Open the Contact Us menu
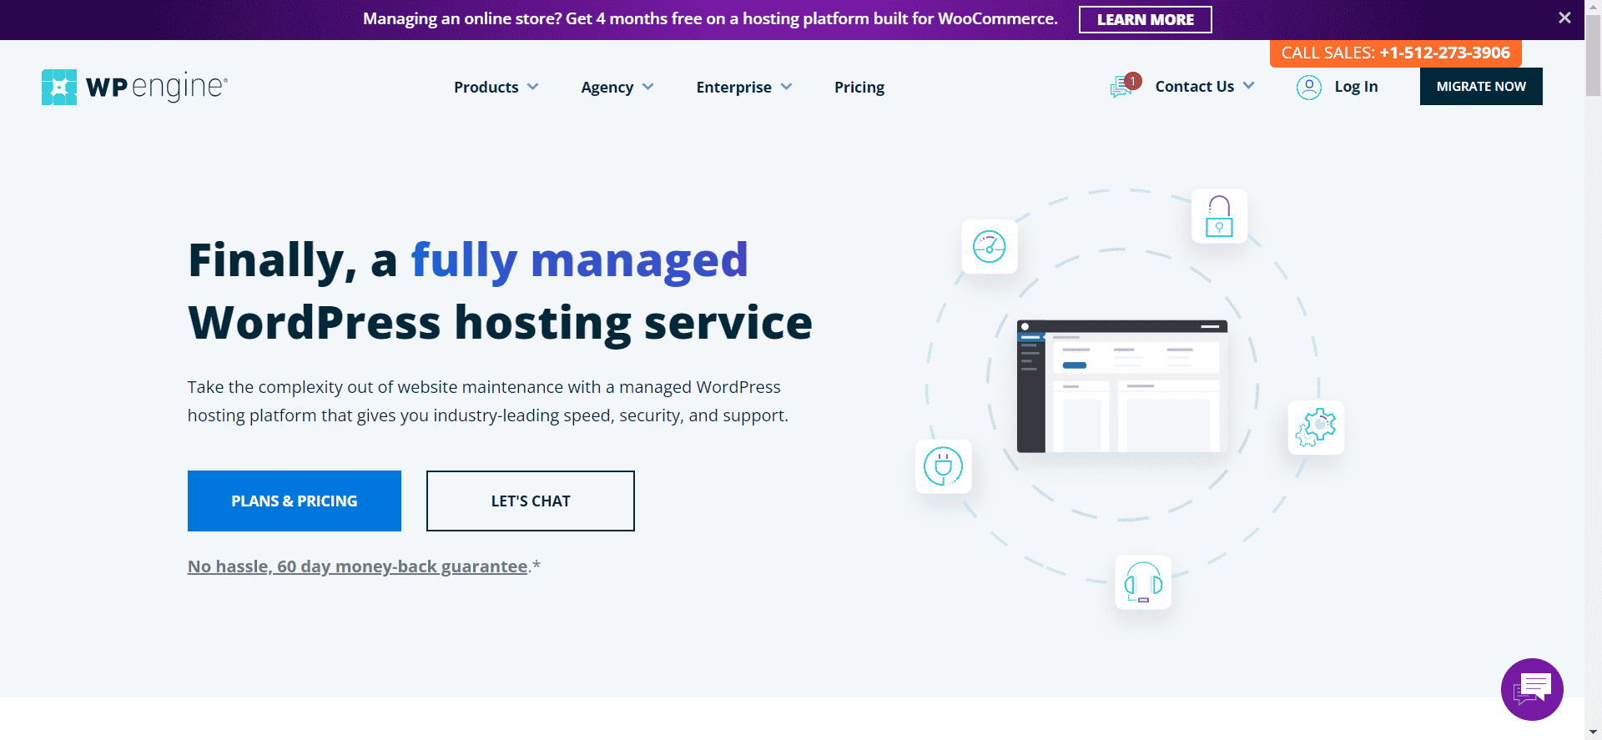The height and width of the screenshot is (740, 1602). (1194, 86)
